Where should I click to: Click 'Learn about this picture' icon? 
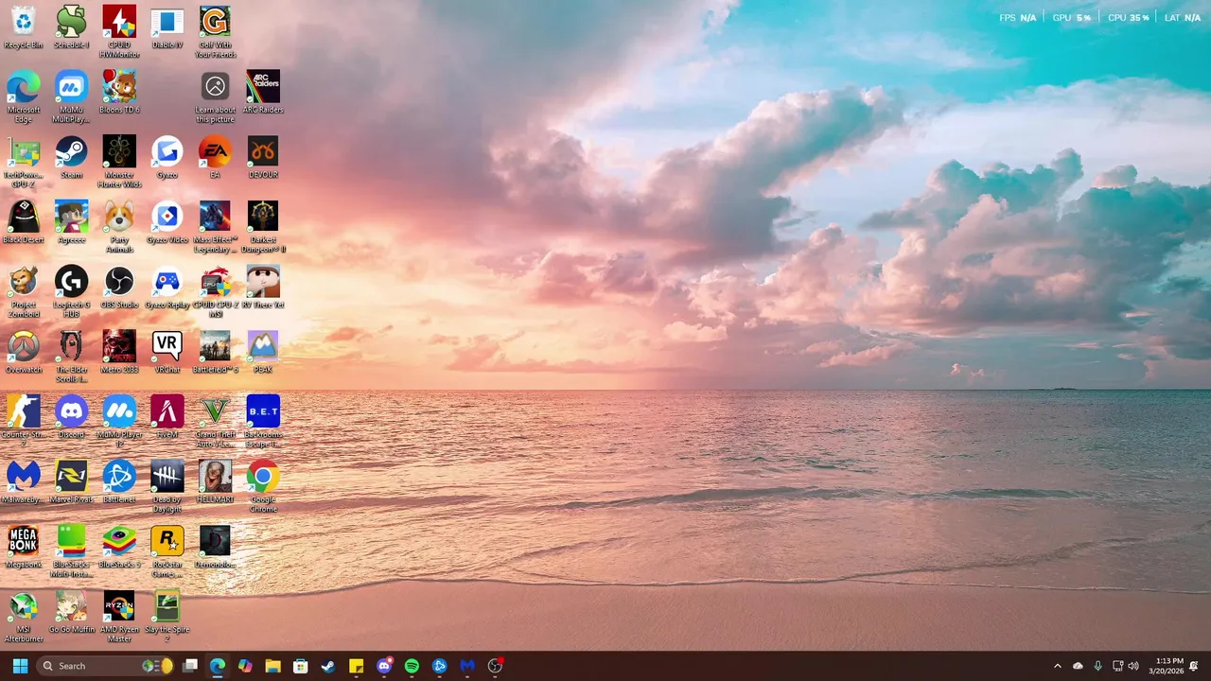pyautogui.click(x=216, y=97)
